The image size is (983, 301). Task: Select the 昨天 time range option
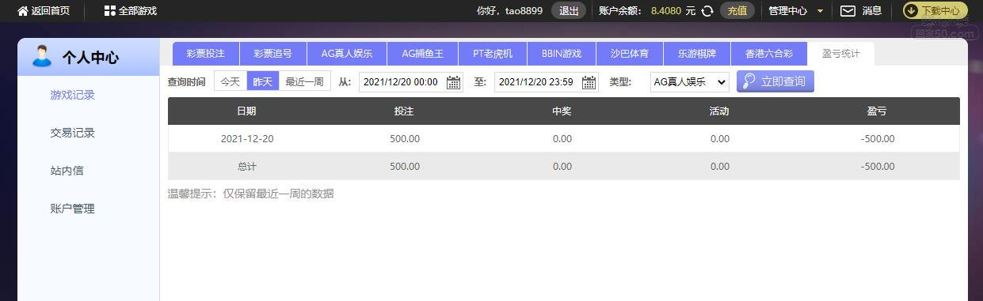pyautogui.click(x=262, y=81)
